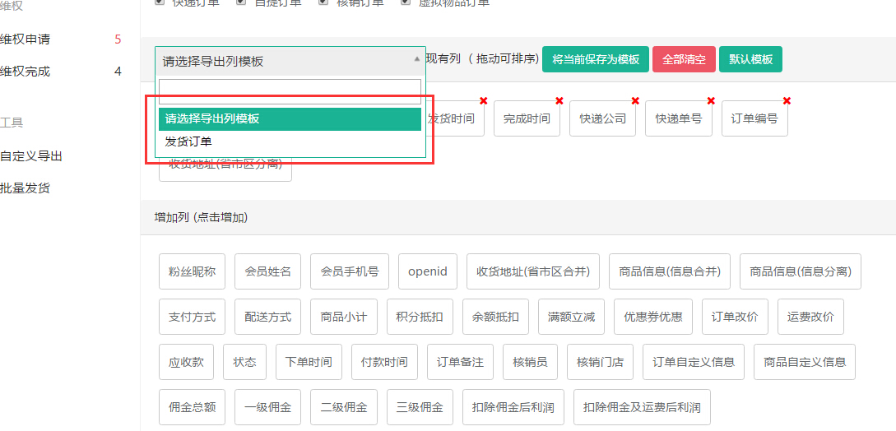Open 自定义导出 in the sidebar
This screenshot has width=896, height=431.
click(31, 156)
